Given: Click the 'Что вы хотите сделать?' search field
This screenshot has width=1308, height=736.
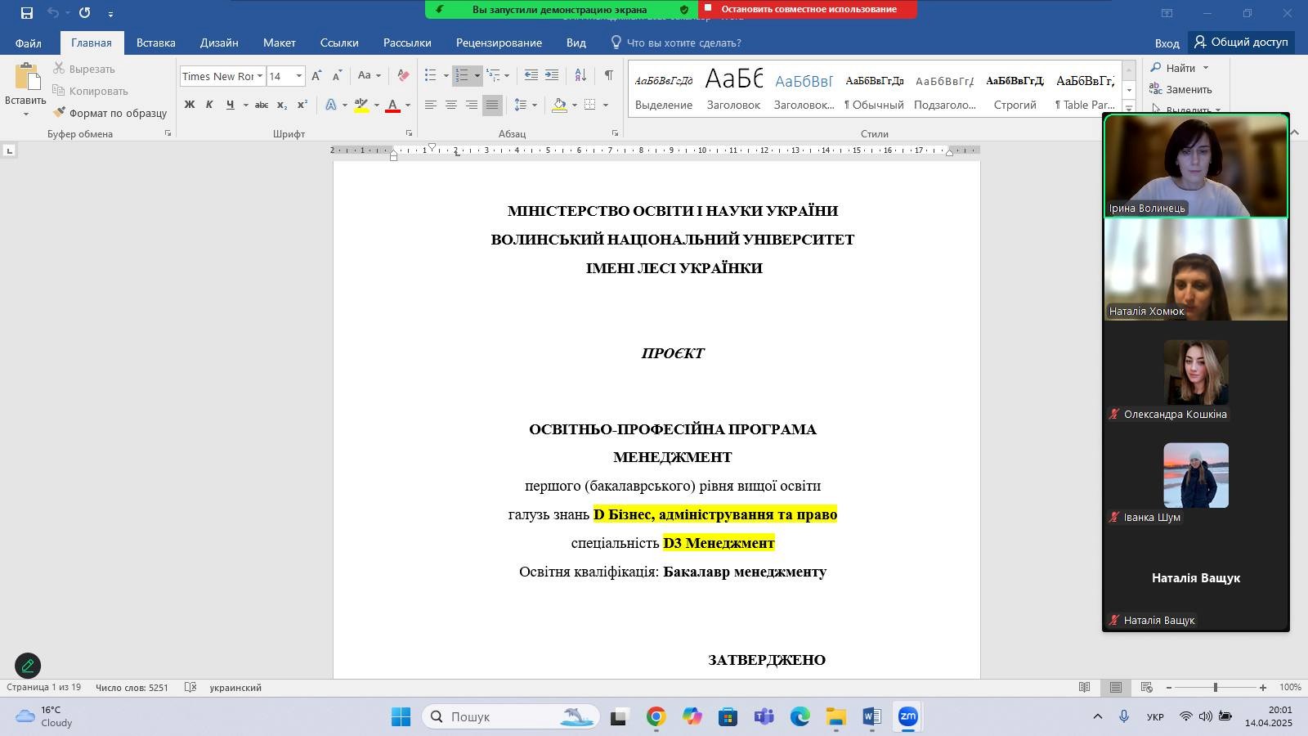Looking at the screenshot, I should click(683, 43).
